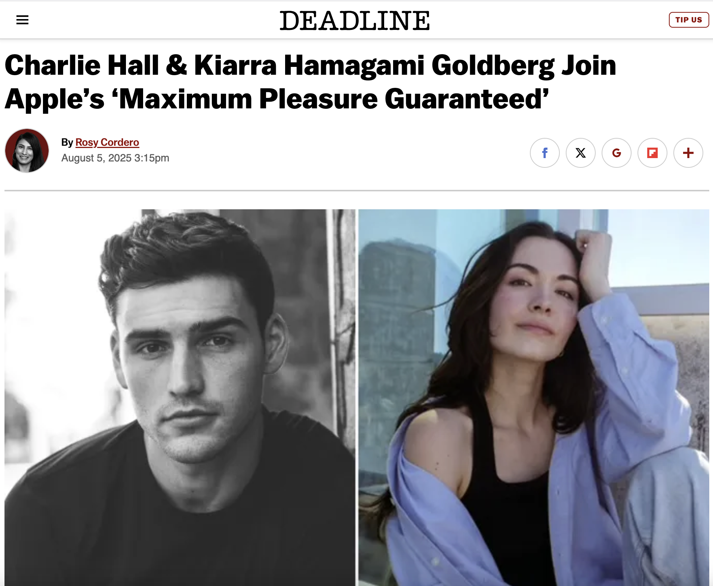Share via Flipboard icon
Screen dimensions: 713x586
(x=652, y=153)
